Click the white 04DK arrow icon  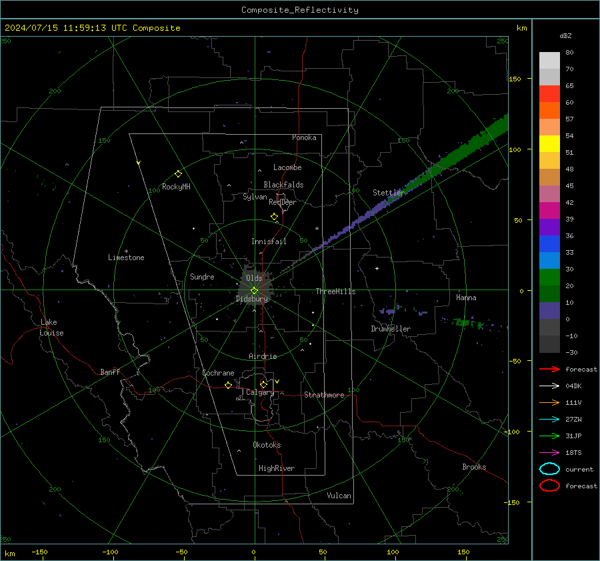click(549, 386)
